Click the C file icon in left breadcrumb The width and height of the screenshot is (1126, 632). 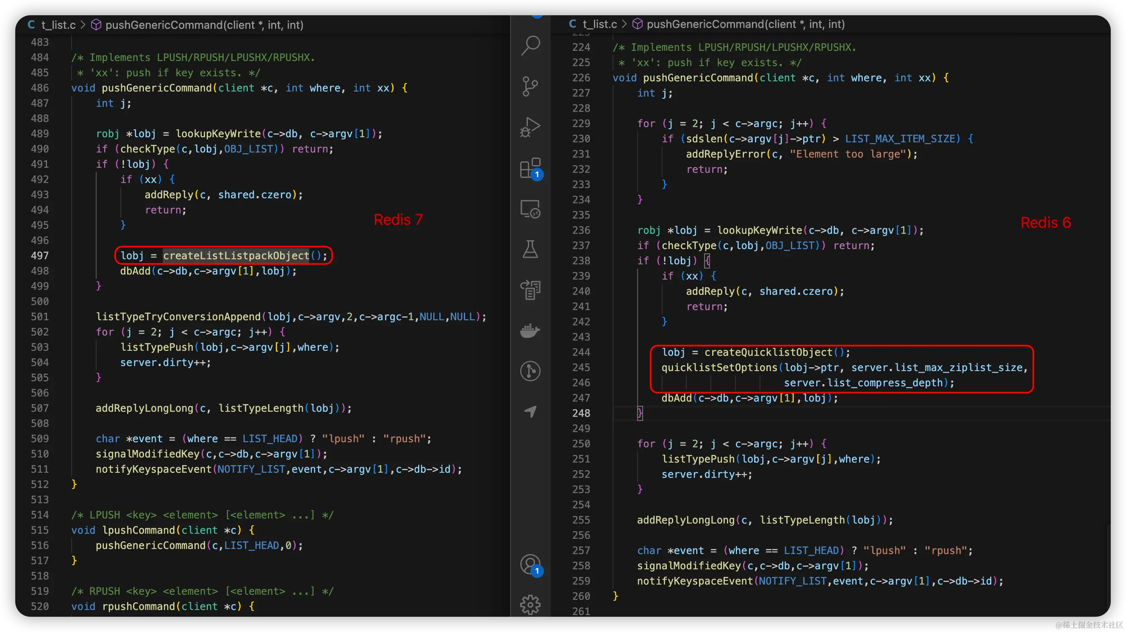point(31,25)
